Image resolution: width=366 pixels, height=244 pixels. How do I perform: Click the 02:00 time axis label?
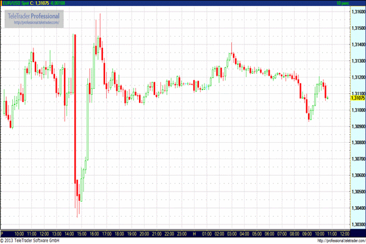[x=219, y=234]
